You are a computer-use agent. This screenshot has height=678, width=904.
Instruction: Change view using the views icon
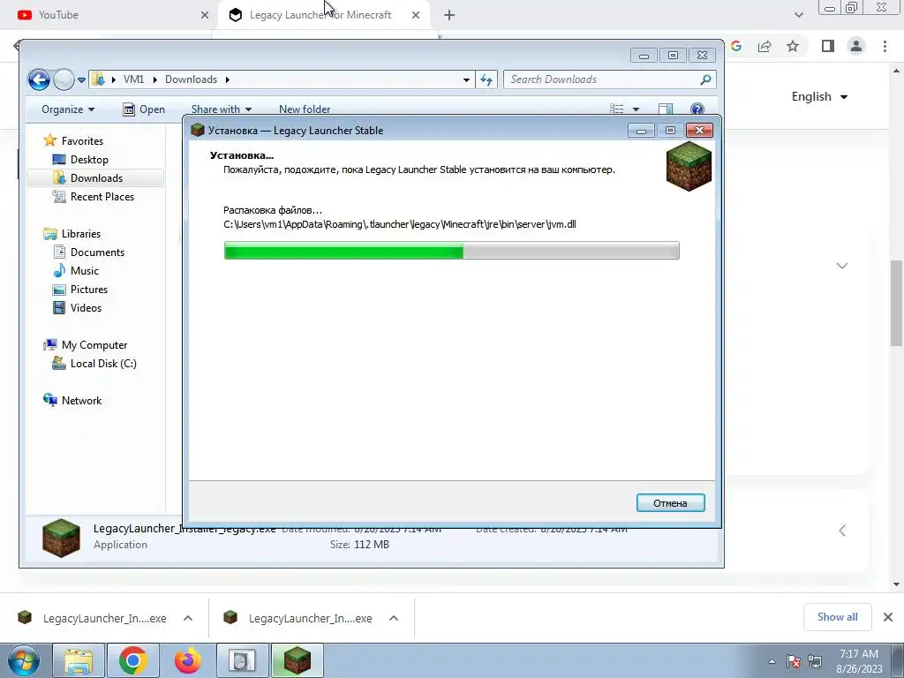pyautogui.click(x=617, y=109)
